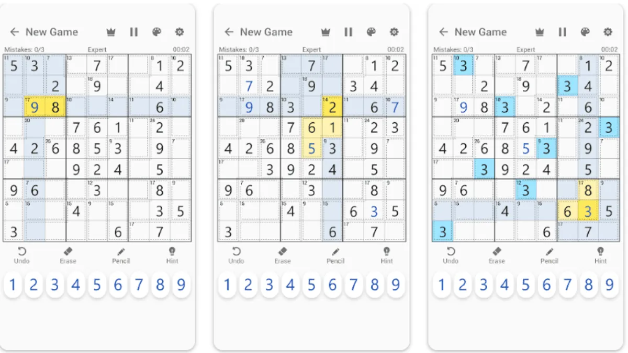Undo the last move in the left screen
The height and width of the screenshot is (353, 628).
(22, 254)
